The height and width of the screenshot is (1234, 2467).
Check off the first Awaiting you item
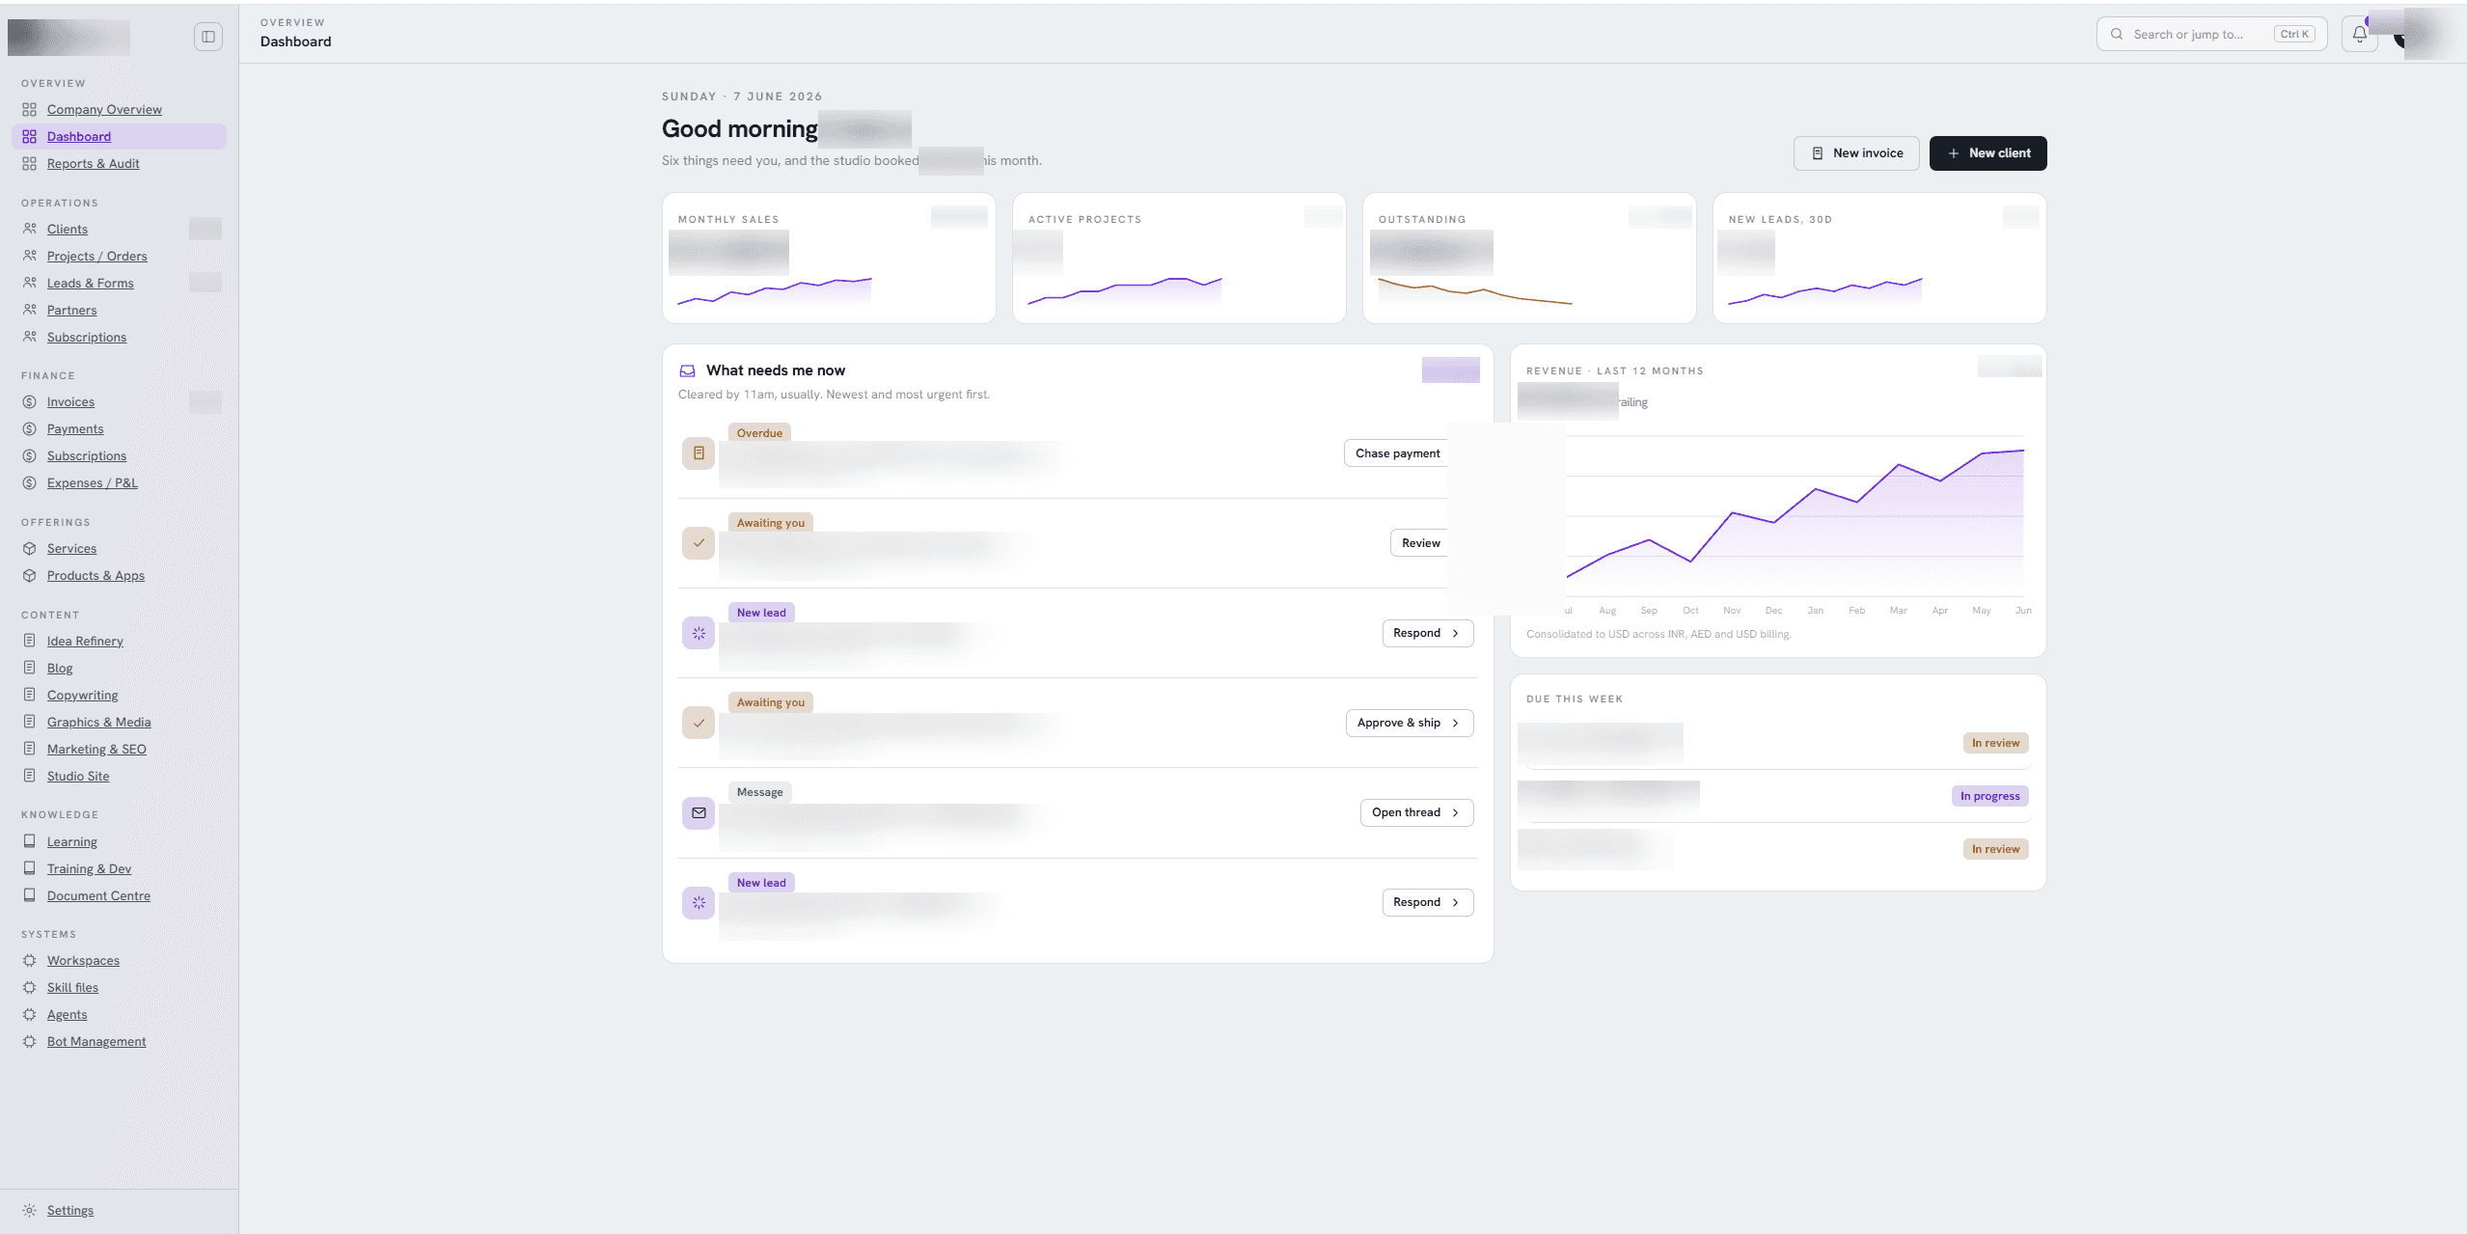click(x=699, y=543)
